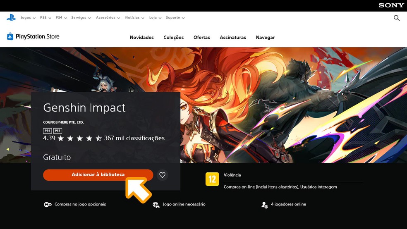Expand the PS4 dropdown menu
The width and height of the screenshot is (407, 229).
click(61, 18)
